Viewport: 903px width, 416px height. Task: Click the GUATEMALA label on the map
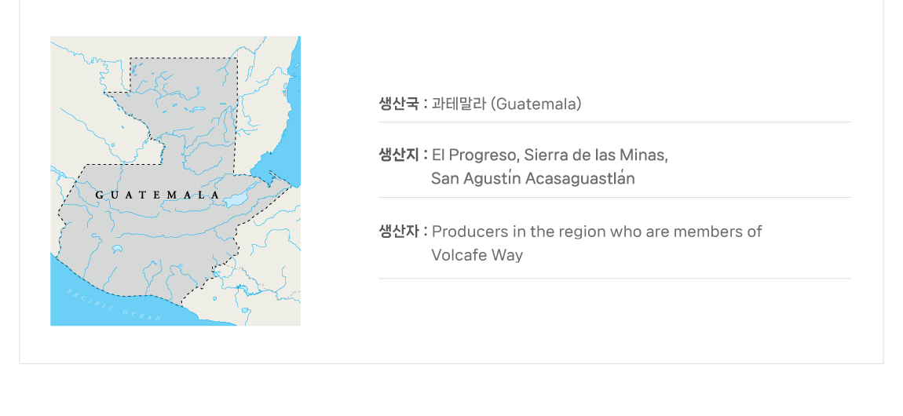pyautogui.click(x=157, y=195)
